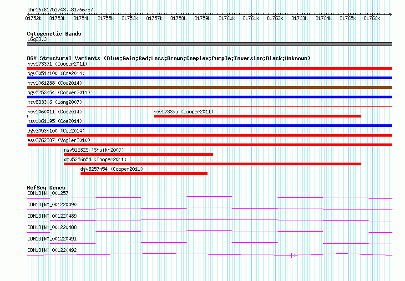Select the nsv573395 (Cooper2011) label

point(183,112)
